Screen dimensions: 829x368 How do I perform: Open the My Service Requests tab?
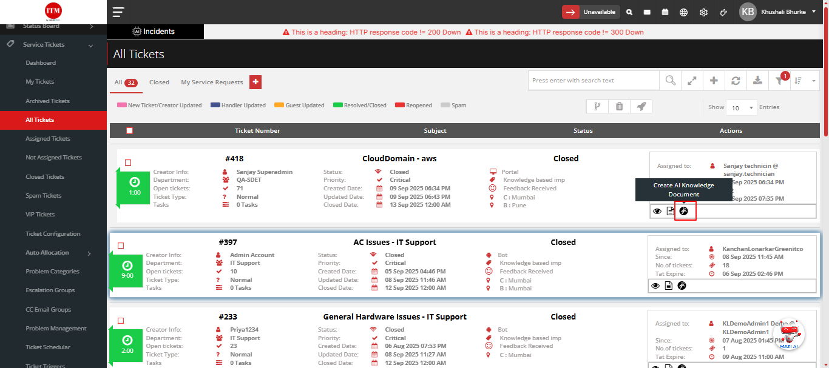pos(212,82)
